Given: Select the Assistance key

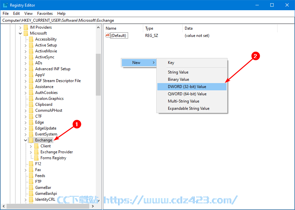Looking at the screenshot, I should (x=44, y=87).
